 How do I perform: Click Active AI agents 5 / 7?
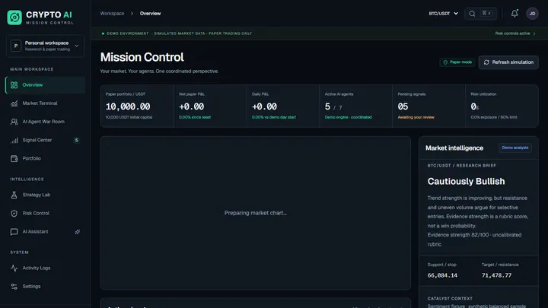[333, 106]
